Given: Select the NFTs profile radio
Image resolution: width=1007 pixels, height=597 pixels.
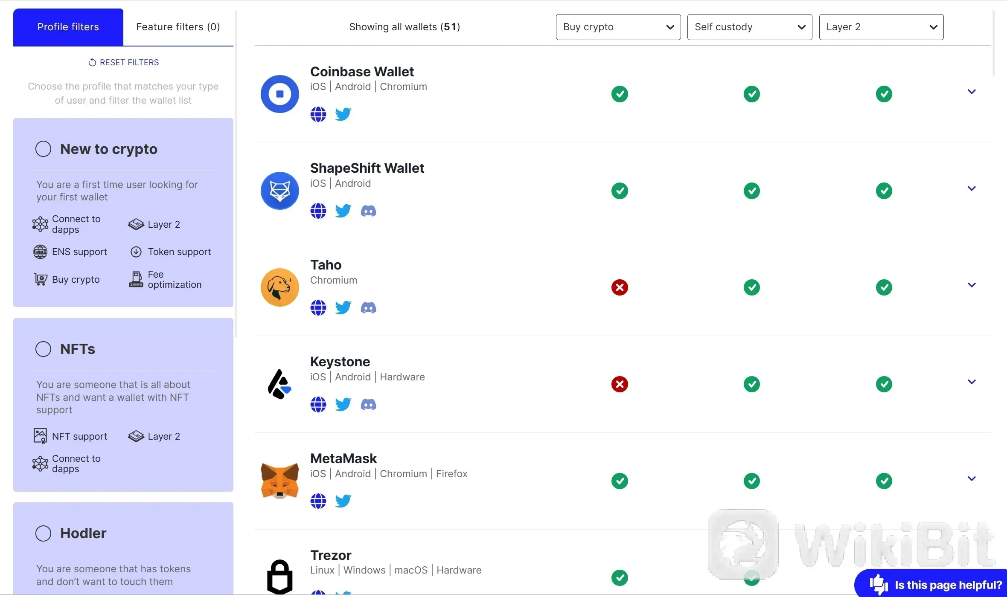Looking at the screenshot, I should pos(43,349).
